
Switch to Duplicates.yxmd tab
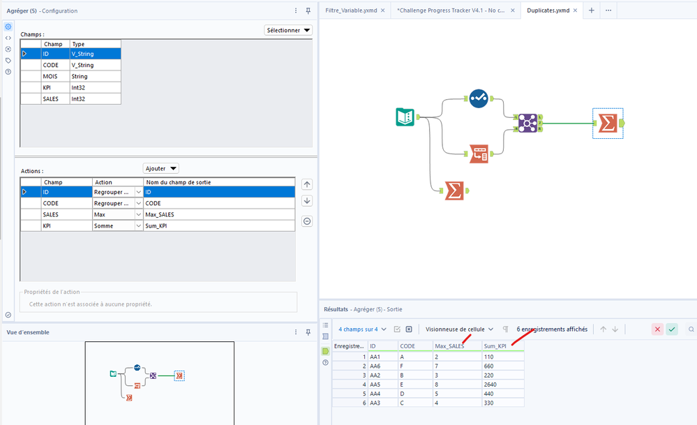click(x=548, y=10)
